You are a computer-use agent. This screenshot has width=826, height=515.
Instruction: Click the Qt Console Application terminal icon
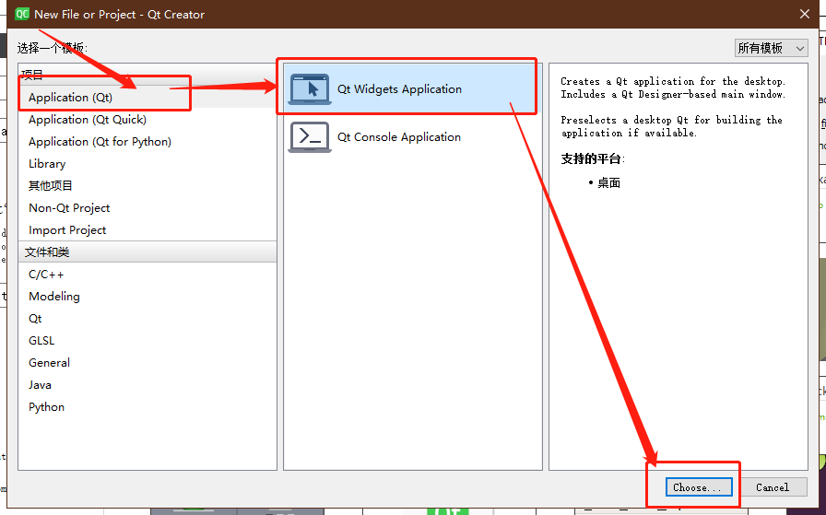coord(310,137)
